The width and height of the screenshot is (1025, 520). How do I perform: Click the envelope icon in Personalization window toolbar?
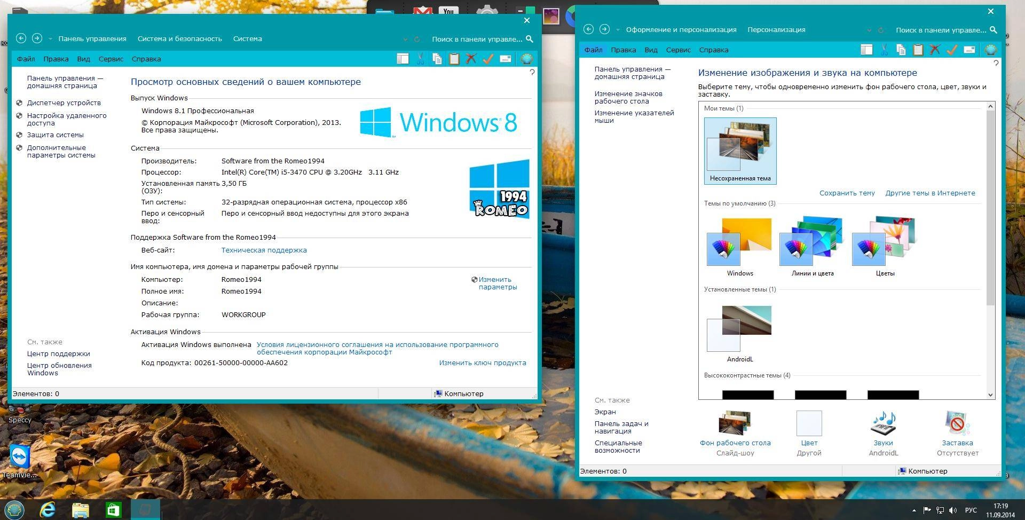(x=969, y=50)
